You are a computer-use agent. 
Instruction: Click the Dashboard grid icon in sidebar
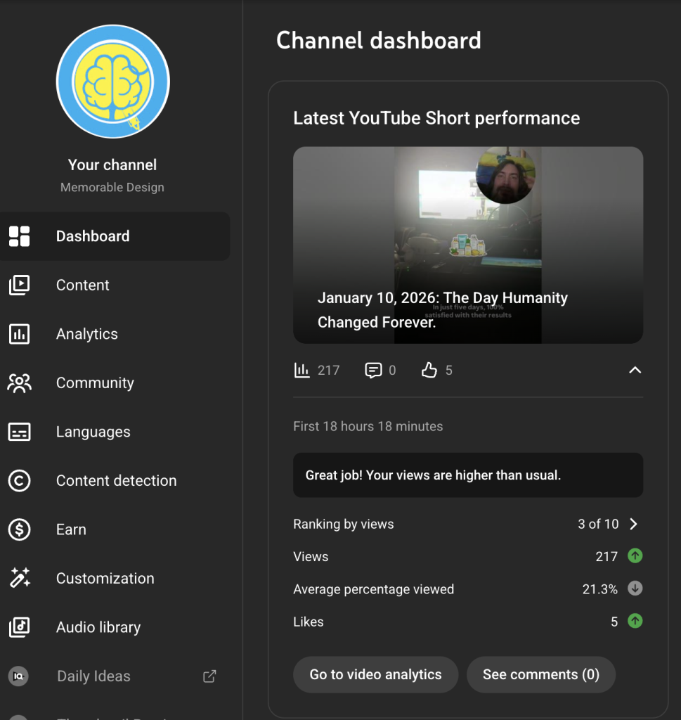19,236
